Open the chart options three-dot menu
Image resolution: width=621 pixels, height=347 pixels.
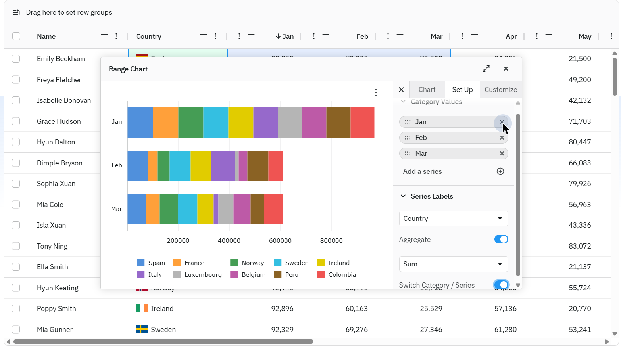pyautogui.click(x=376, y=92)
